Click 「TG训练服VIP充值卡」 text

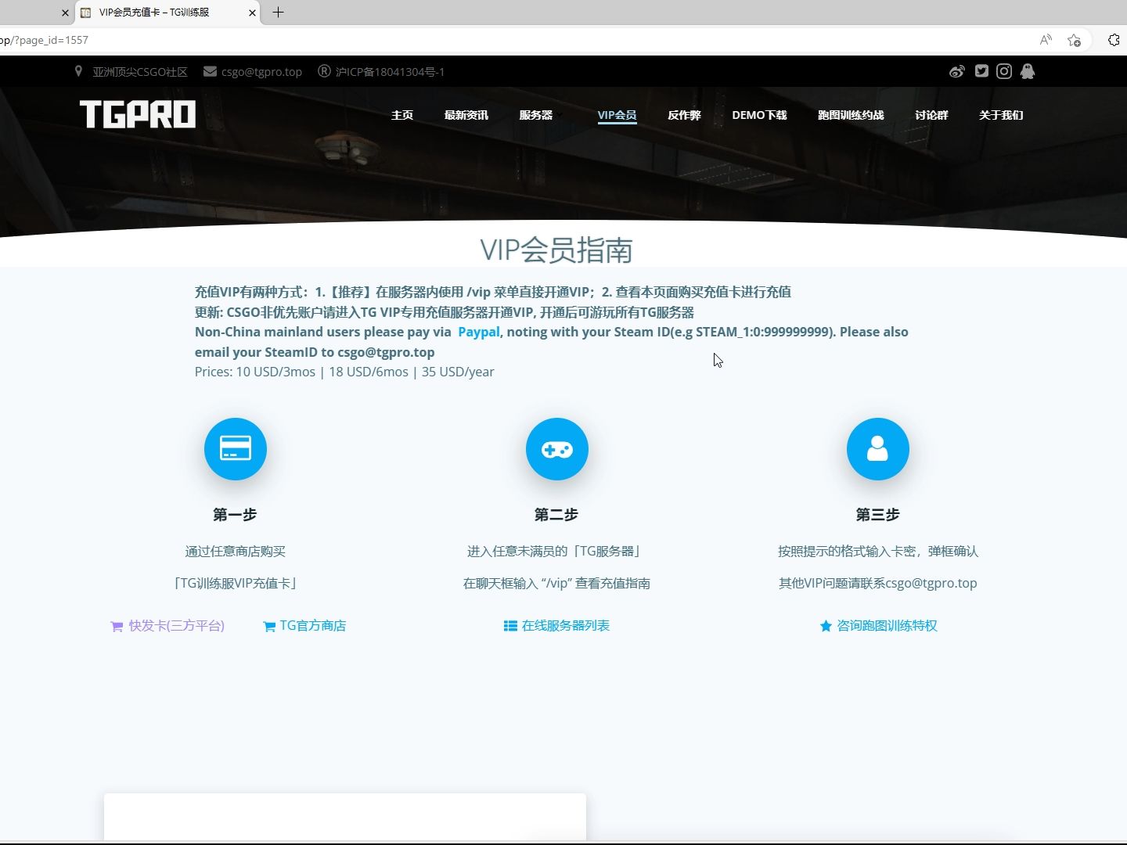[236, 584]
